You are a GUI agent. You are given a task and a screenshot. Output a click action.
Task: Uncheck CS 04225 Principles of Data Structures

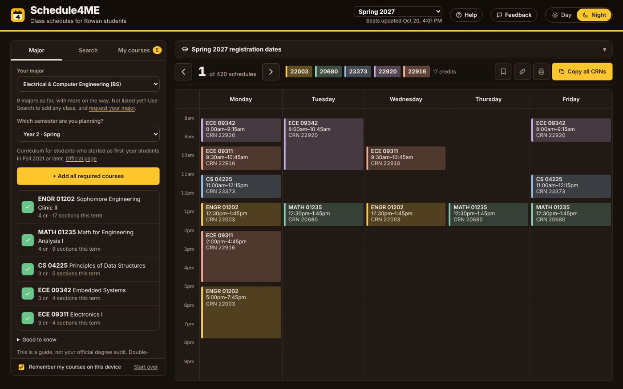pos(28,269)
